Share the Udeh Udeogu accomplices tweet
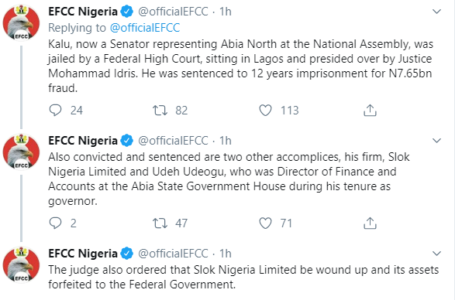This screenshot has width=455, height=300. (370, 223)
